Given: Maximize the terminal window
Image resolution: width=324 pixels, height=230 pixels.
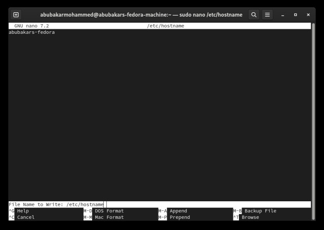Looking at the screenshot, I should 296,15.
